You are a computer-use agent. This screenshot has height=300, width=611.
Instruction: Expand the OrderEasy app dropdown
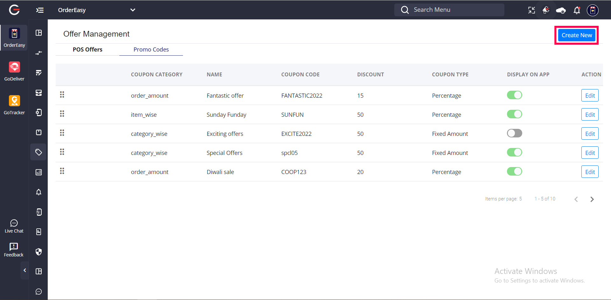[x=133, y=10]
